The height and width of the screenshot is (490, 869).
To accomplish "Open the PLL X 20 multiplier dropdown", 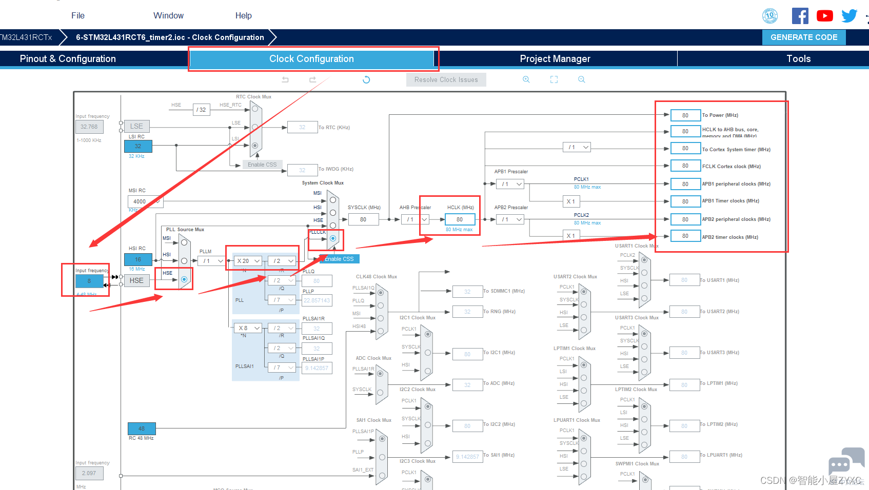I will point(248,261).
